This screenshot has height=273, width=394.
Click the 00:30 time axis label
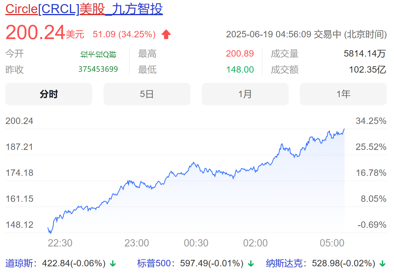point(196,243)
